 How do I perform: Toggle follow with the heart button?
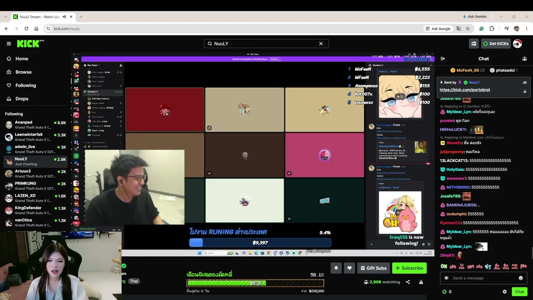349,268
